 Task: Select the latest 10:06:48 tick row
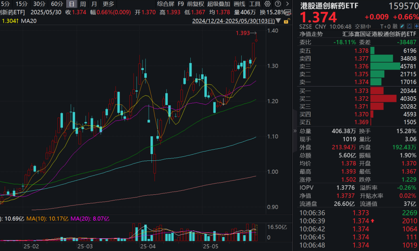point(356,245)
